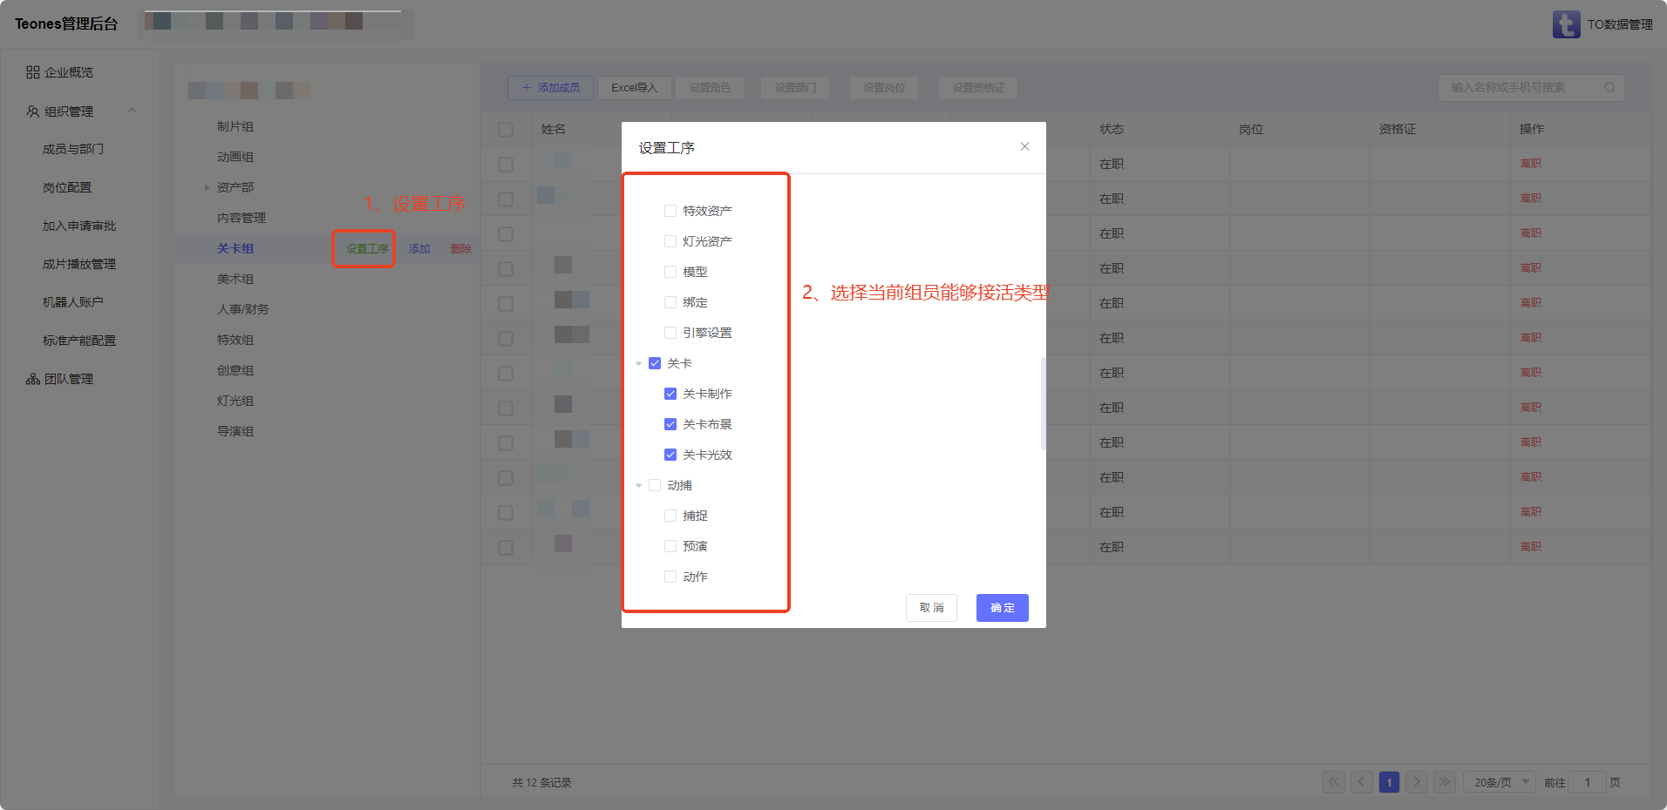This screenshot has height=810, width=1667.
Task: Click the 团队管理 sidebar icon
Action: pos(33,379)
